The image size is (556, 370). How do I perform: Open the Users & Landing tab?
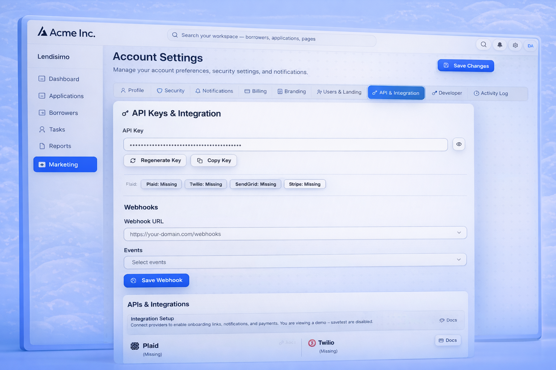coord(339,92)
